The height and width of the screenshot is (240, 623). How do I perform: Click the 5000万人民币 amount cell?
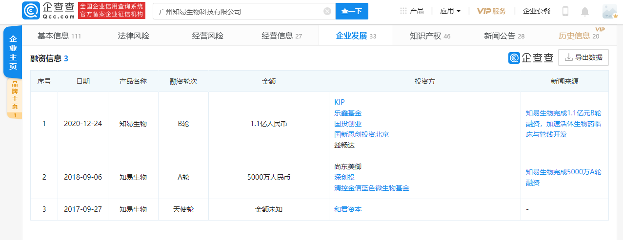[x=269, y=177]
